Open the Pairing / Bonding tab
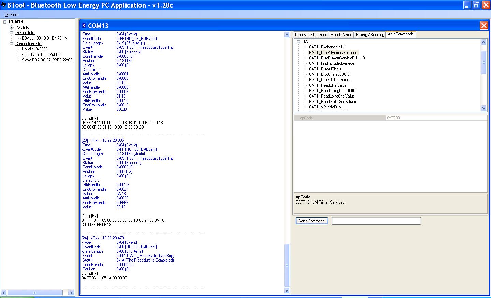 [x=370, y=34]
